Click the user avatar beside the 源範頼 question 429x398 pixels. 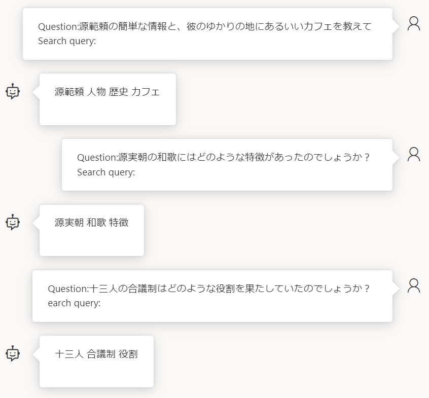pos(414,23)
